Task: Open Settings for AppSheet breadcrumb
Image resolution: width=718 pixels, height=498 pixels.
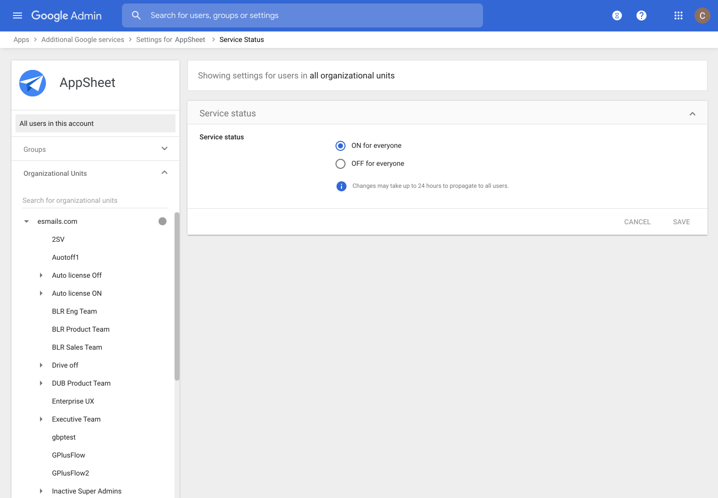Action: (x=170, y=39)
